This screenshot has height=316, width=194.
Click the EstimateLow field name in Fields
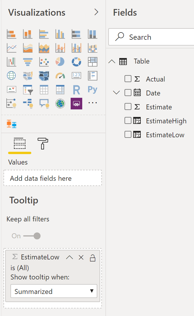(165, 135)
